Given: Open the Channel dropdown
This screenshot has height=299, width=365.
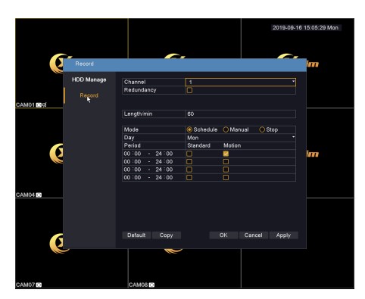Looking at the screenshot, I should click(x=241, y=82).
